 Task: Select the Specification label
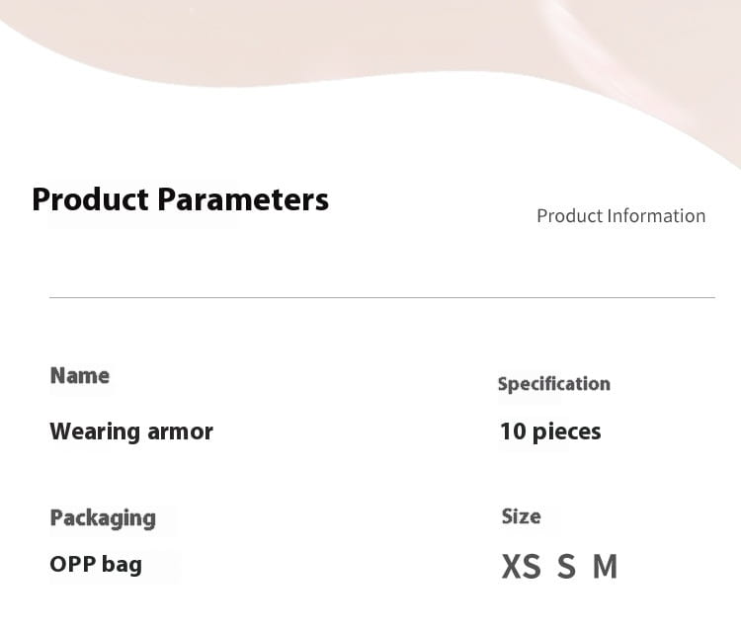[553, 384]
